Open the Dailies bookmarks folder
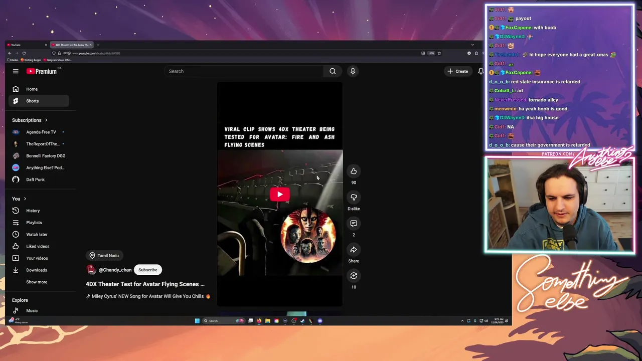This screenshot has height=361, width=642. pos(13,60)
